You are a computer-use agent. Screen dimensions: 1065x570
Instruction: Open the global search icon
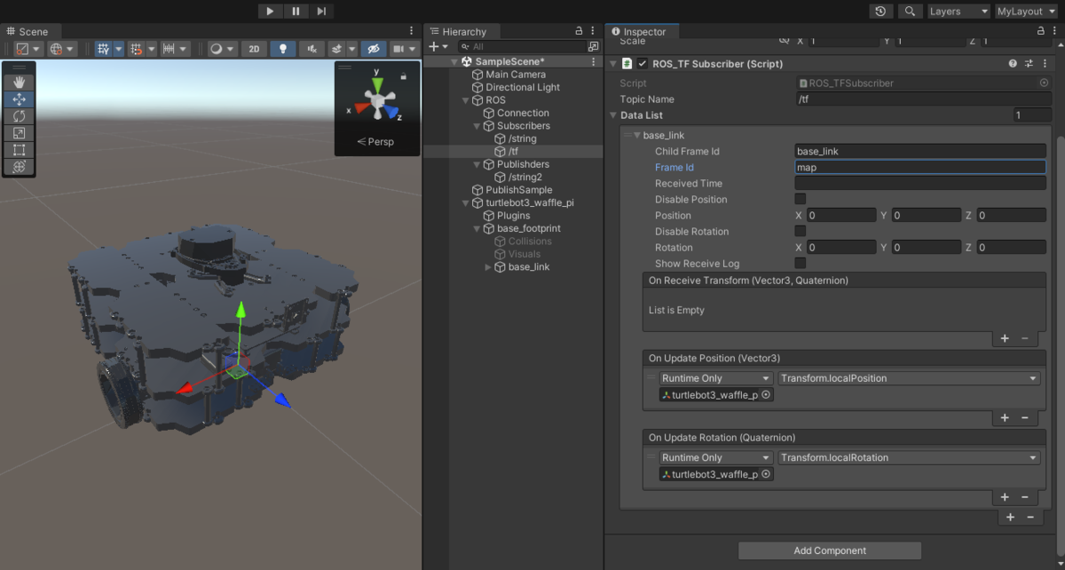point(910,12)
